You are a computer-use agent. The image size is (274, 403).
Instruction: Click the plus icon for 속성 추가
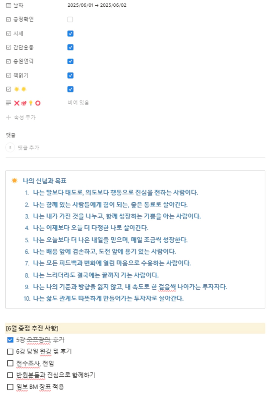[9, 117]
